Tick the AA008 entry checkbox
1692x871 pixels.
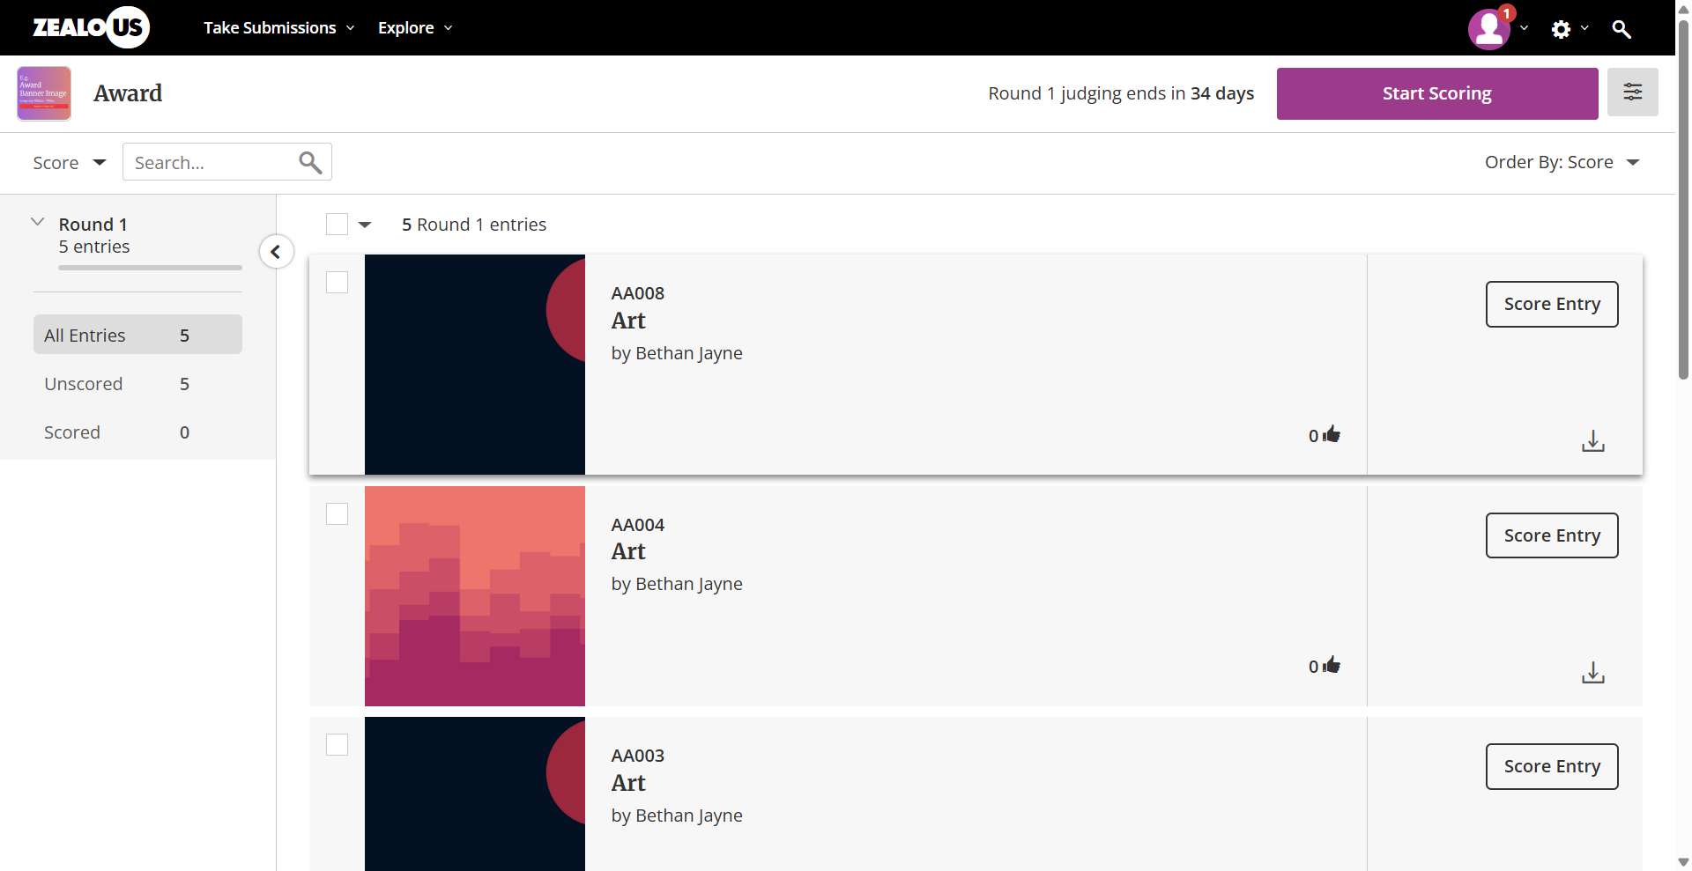click(x=337, y=283)
